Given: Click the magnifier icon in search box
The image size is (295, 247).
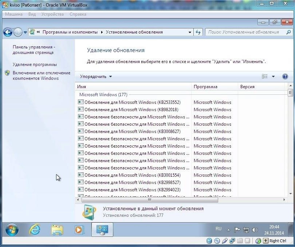Looking at the screenshot, I should [288, 32].
